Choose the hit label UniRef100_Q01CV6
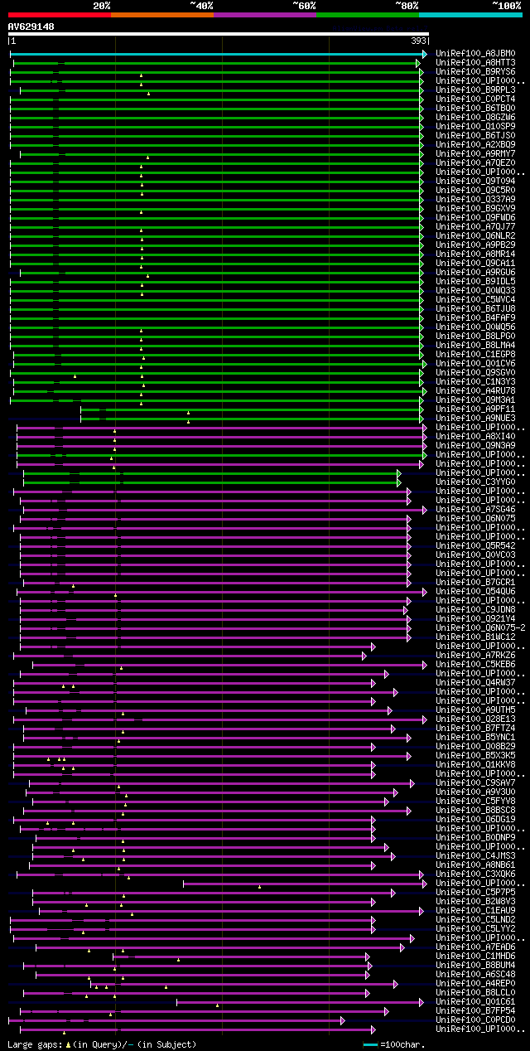 point(476,364)
